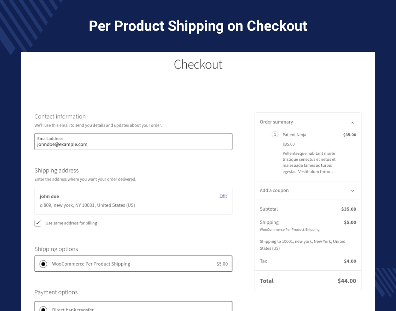Click the Contact information heading
This screenshot has height=311, width=396.
click(60, 117)
